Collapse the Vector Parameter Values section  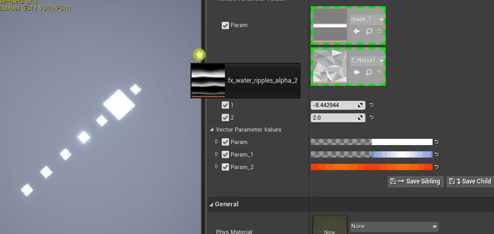pos(212,129)
